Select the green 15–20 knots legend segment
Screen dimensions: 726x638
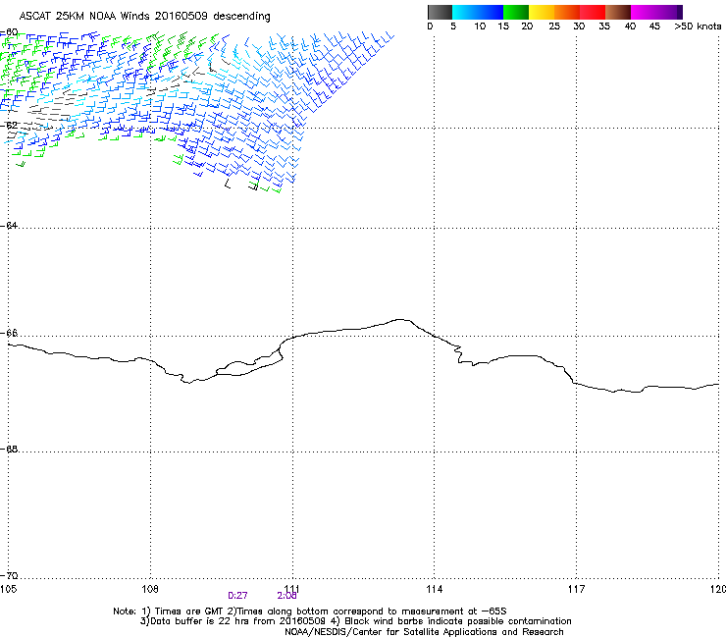[x=516, y=12]
